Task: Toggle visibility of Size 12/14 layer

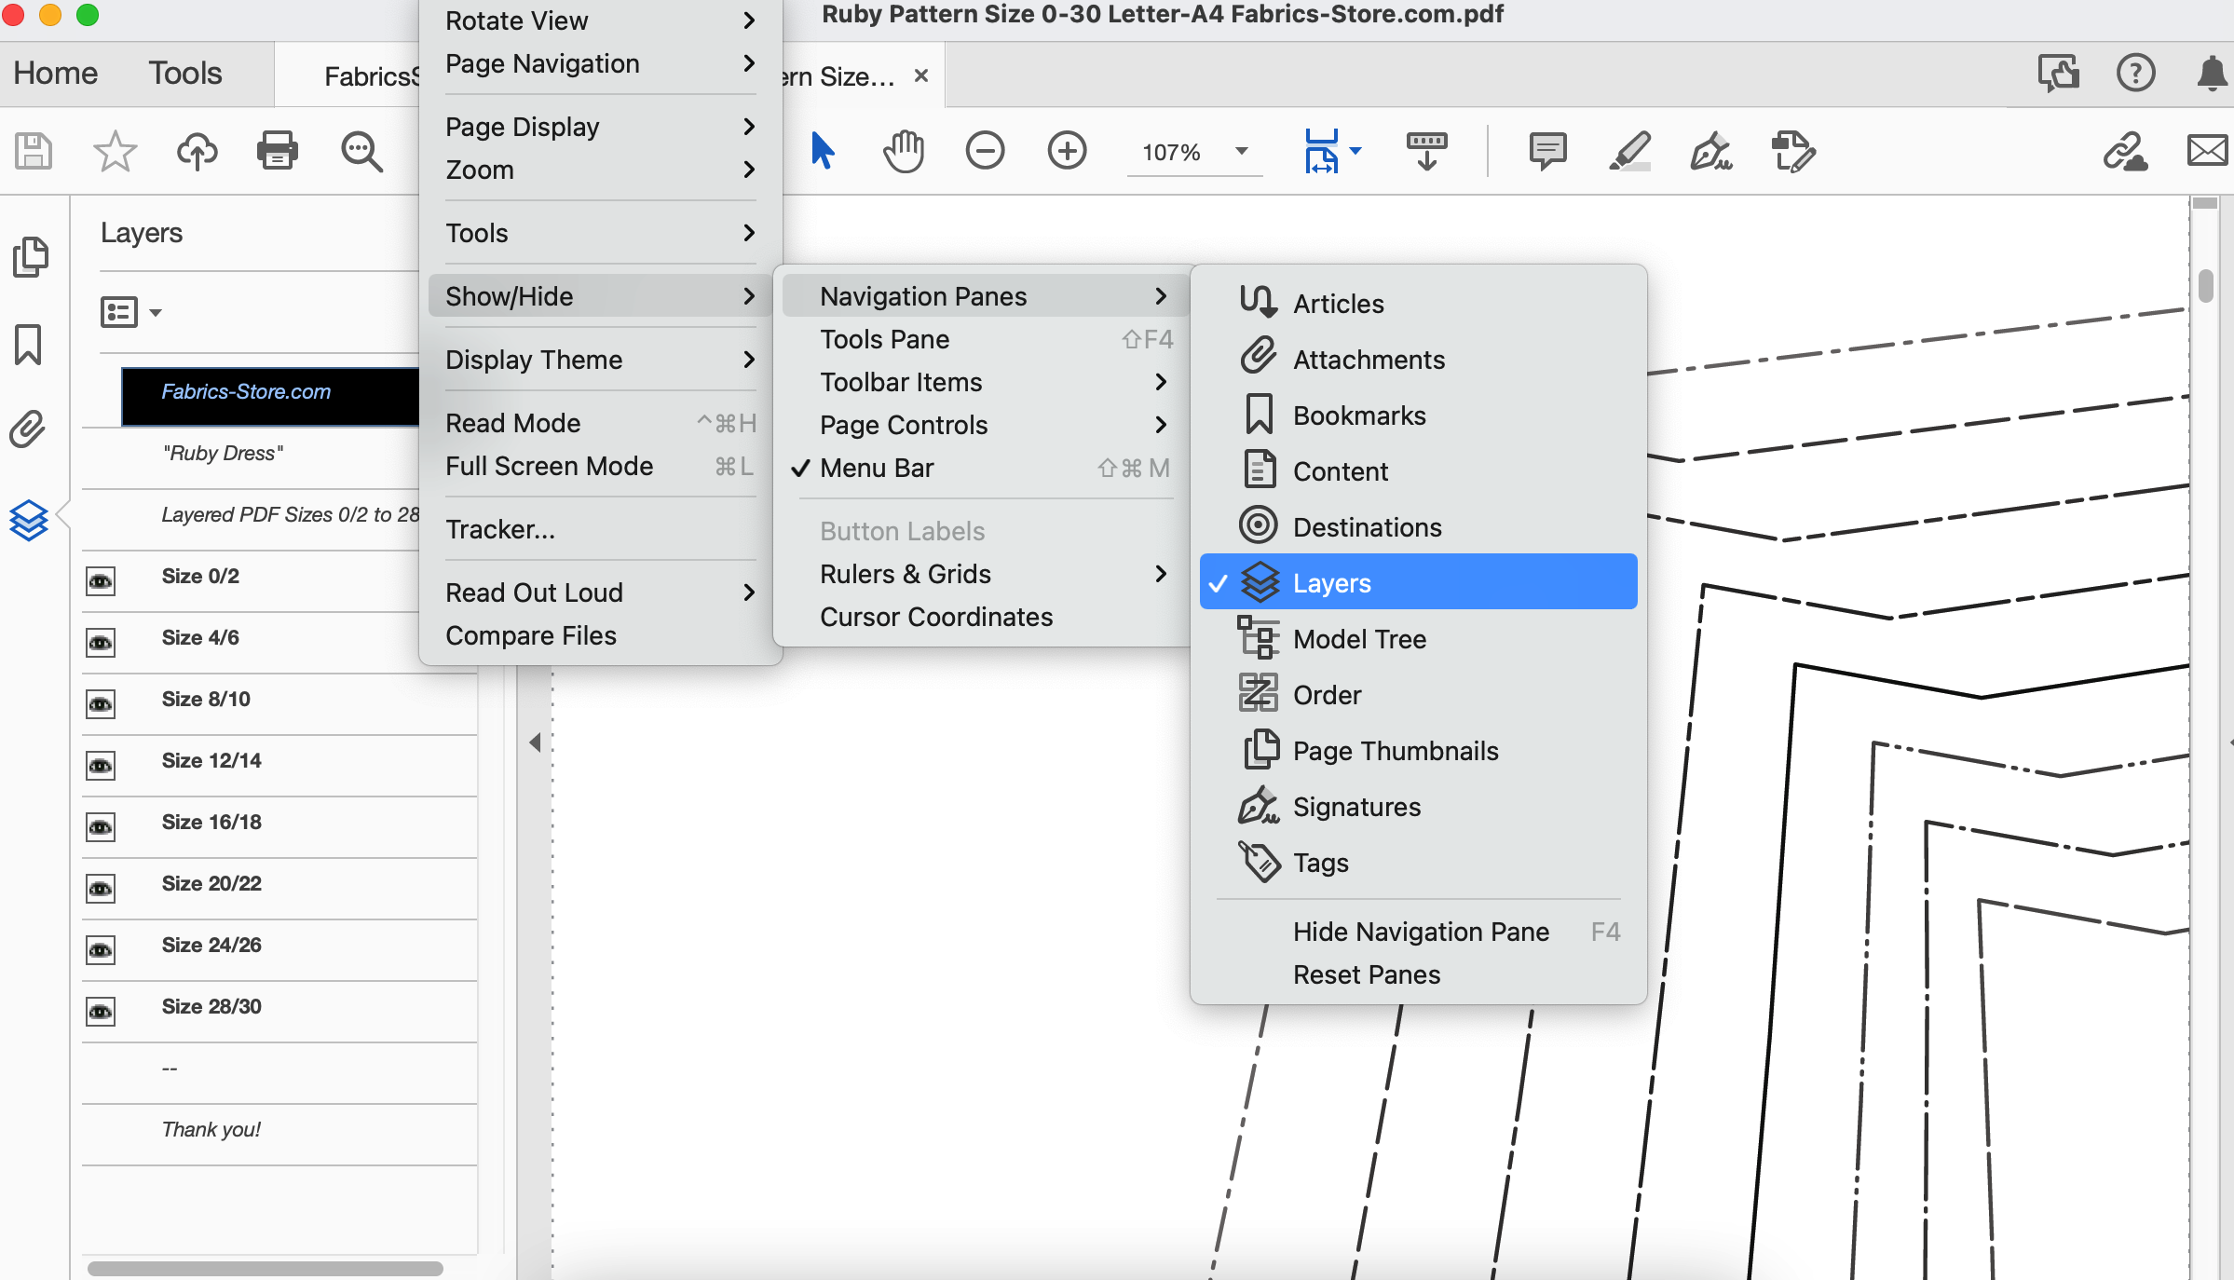Action: click(x=101, y=766)
